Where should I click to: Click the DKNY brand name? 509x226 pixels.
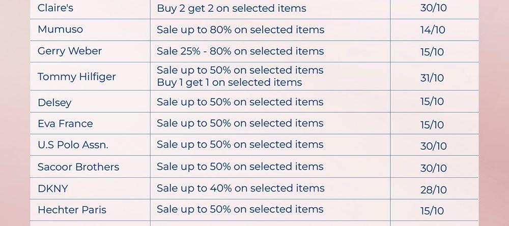pos(53,189)
